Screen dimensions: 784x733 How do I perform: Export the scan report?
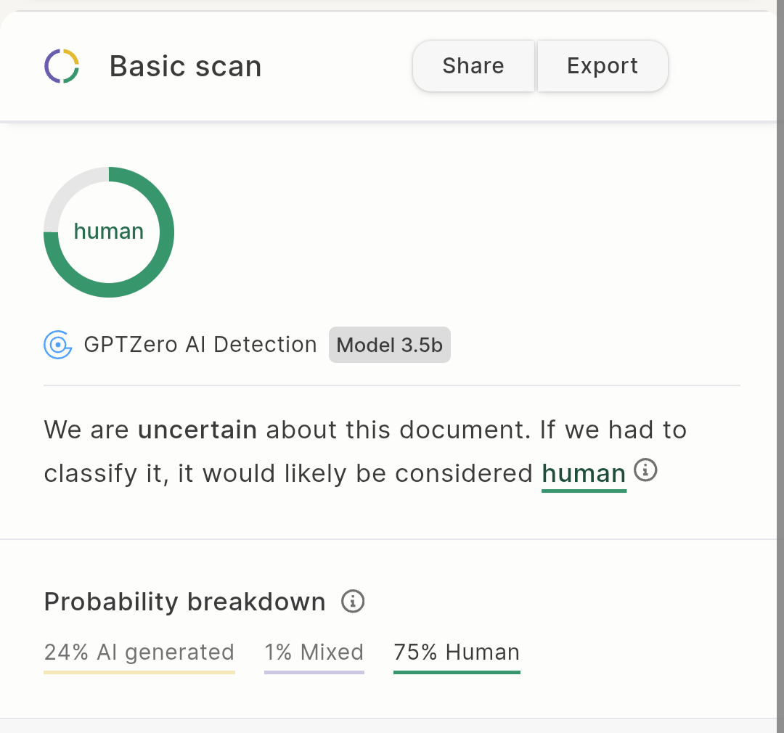coord(603,65)
